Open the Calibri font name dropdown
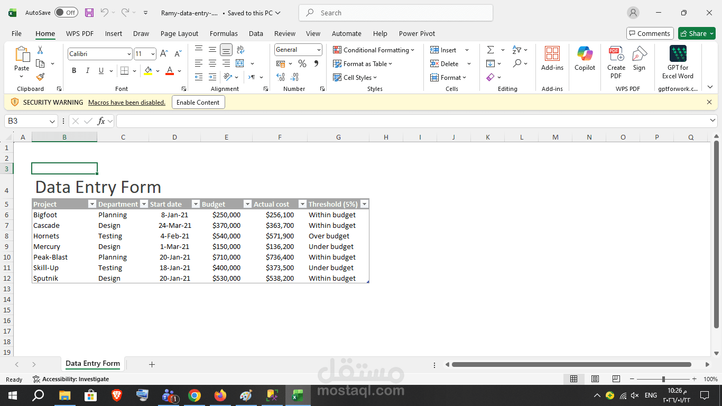 pyautogui.click(x=129, y=54)
